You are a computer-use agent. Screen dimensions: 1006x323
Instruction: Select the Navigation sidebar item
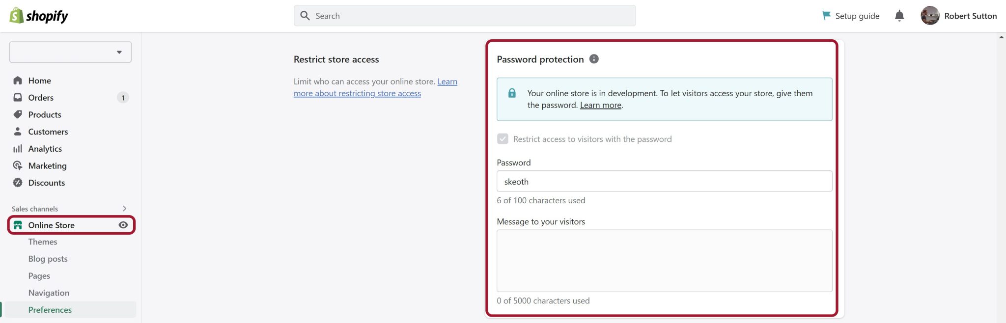[49, 293]
